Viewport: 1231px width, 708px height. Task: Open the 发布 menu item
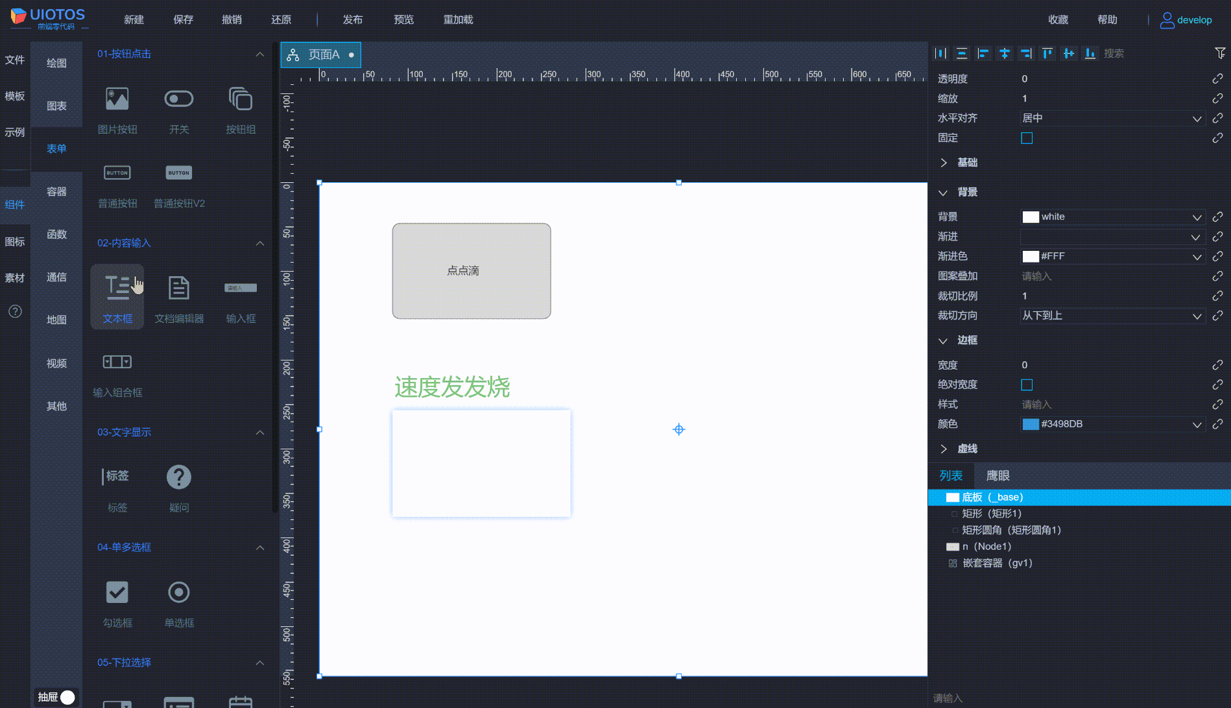(x=352, y=19)
